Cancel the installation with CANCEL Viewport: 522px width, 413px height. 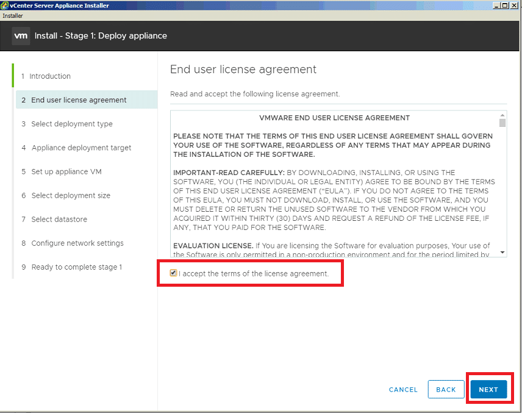[403, 390]
